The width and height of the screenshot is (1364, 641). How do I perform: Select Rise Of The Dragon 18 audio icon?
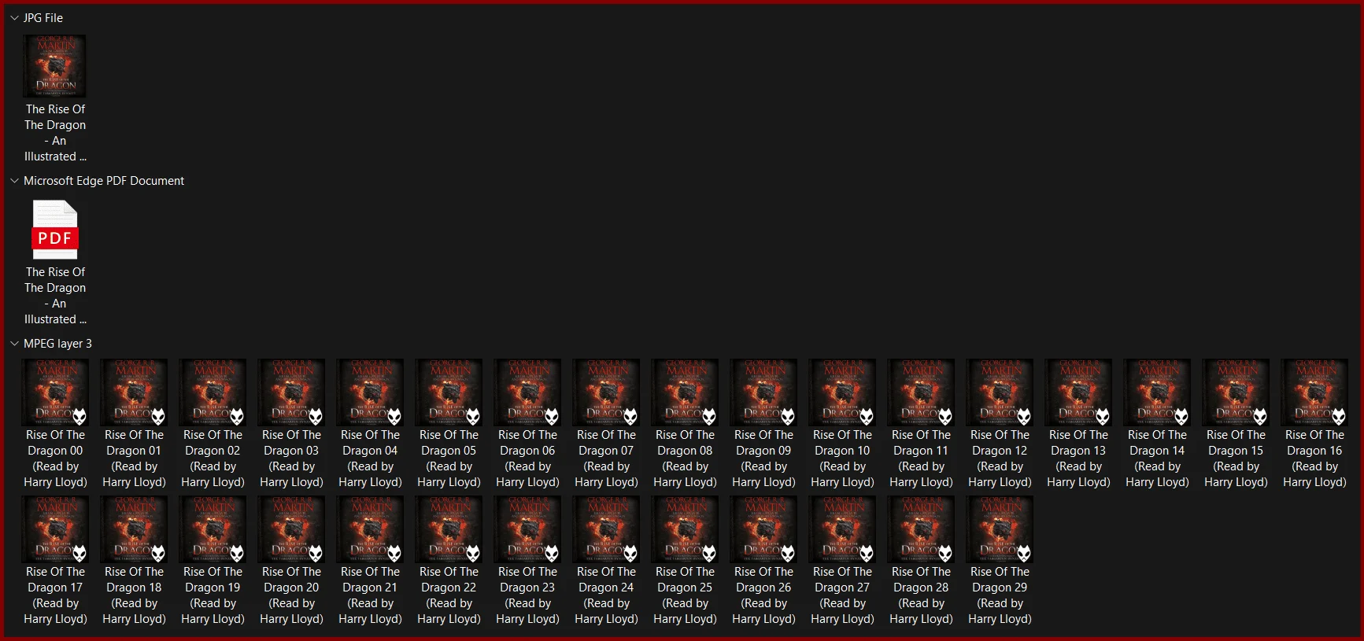(134, 529)
